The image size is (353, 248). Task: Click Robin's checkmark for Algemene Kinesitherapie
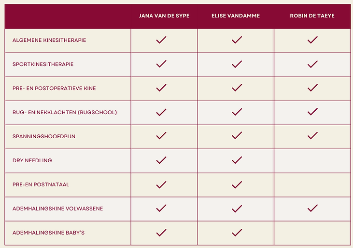312,40
